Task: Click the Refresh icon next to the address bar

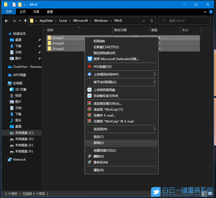Action: tap(151, 21)
